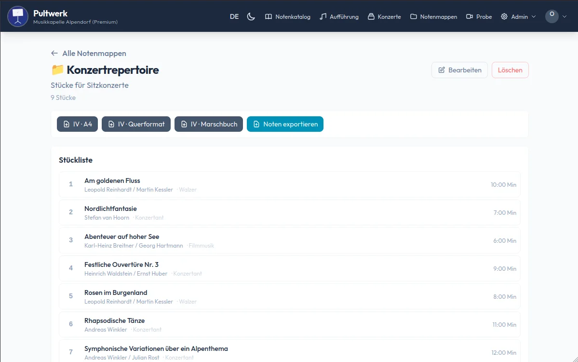Screen dimensions: 578x362
Task: Click the folder icon beside Notenmappen
Action: pos(414,16)
